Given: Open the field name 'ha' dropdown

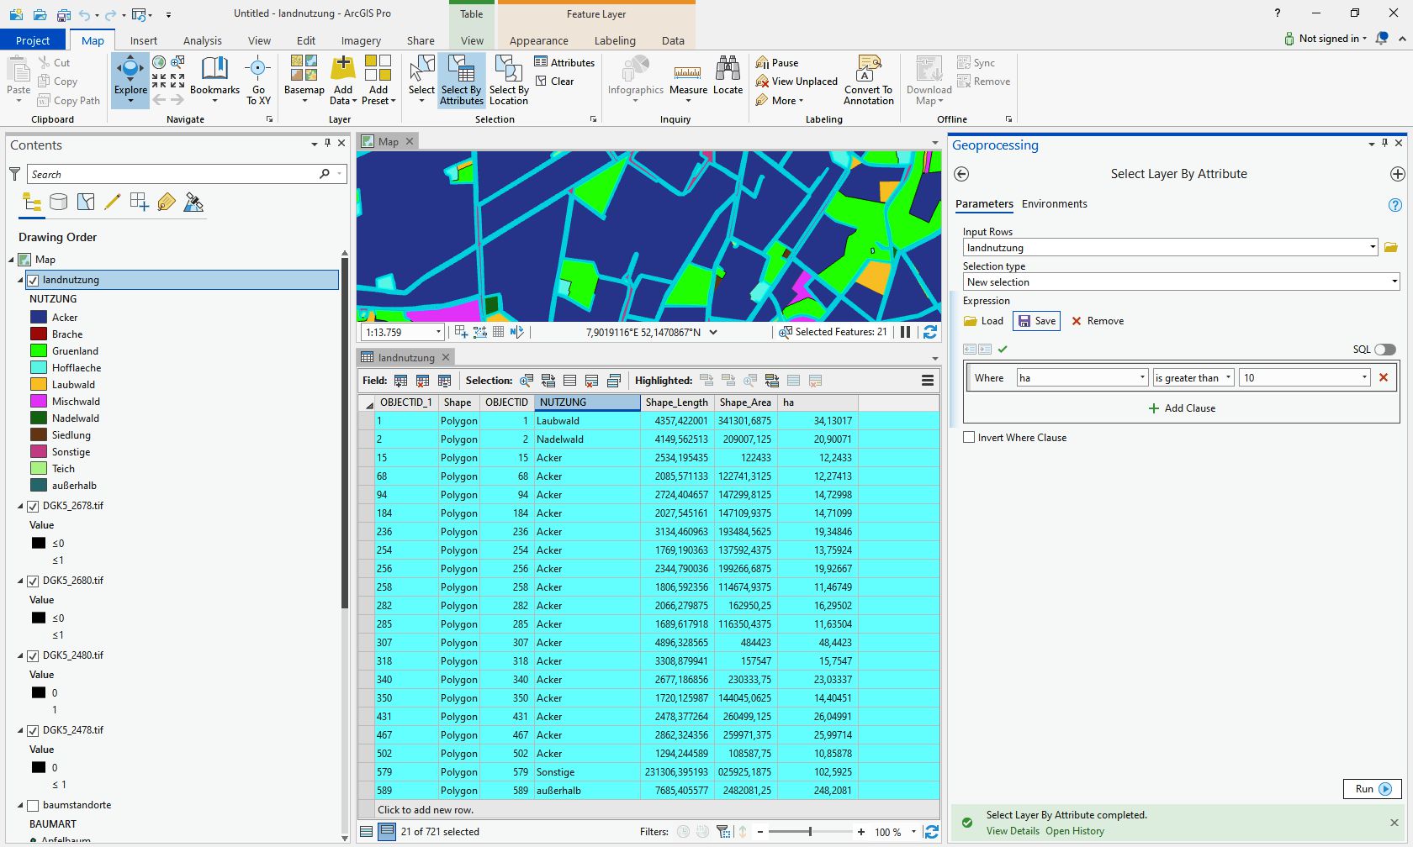Looking at the screenshot, I should pos(1141,378).
